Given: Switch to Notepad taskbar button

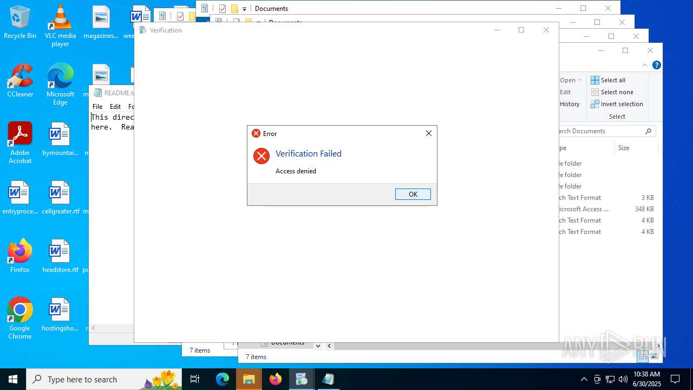Looking at the screenshot, I should point(328,379).
